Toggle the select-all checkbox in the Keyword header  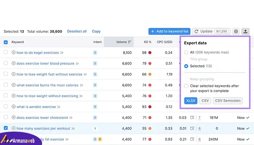pos(6,42)
